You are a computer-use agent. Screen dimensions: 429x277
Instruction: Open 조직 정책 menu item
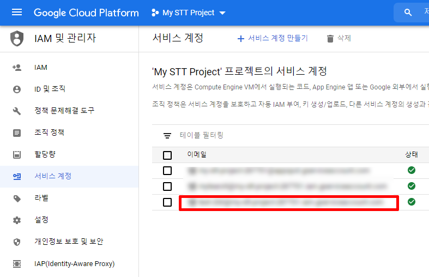(x=69, y=133)
